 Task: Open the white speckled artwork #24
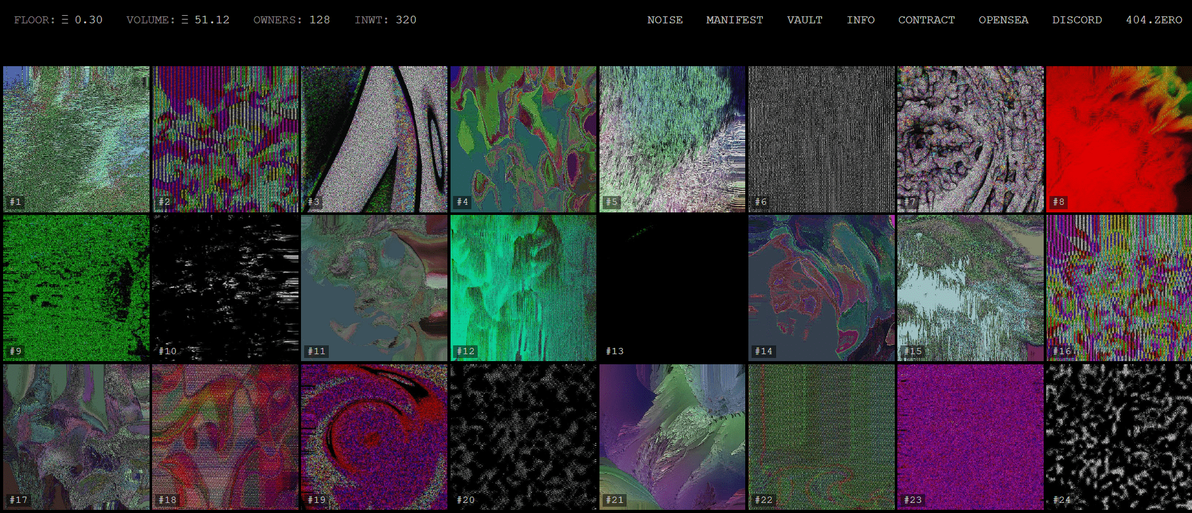(x=1118, y=437)
